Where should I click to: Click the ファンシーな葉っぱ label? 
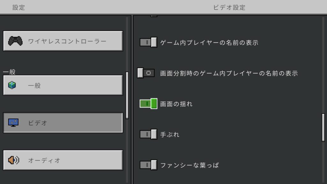click(189, 165)
